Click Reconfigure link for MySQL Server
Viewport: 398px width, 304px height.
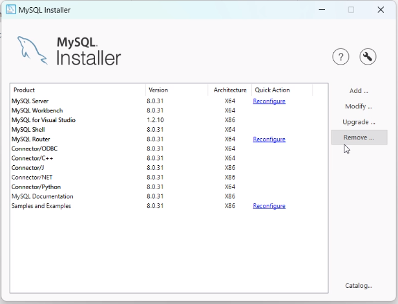269,101
